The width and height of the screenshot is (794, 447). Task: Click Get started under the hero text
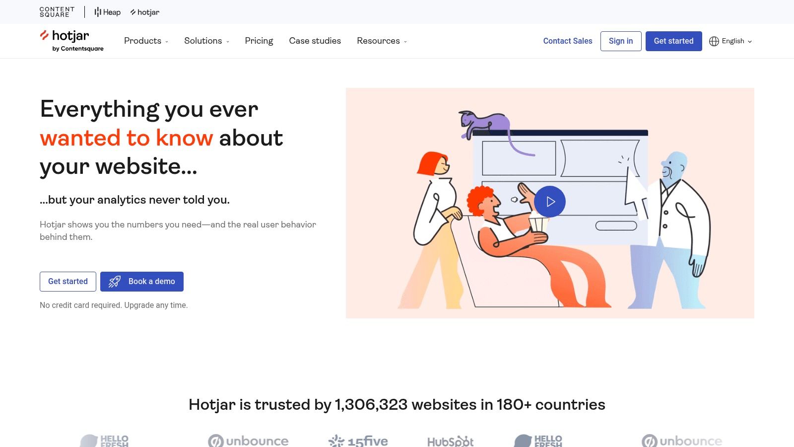click(68, 282)
